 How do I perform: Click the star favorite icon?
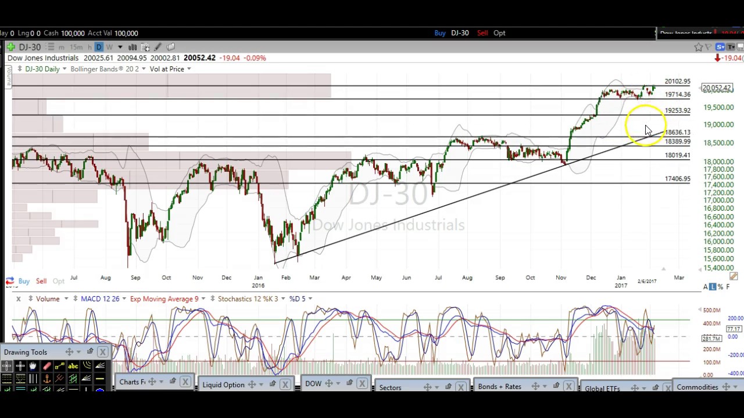[698, 47]
